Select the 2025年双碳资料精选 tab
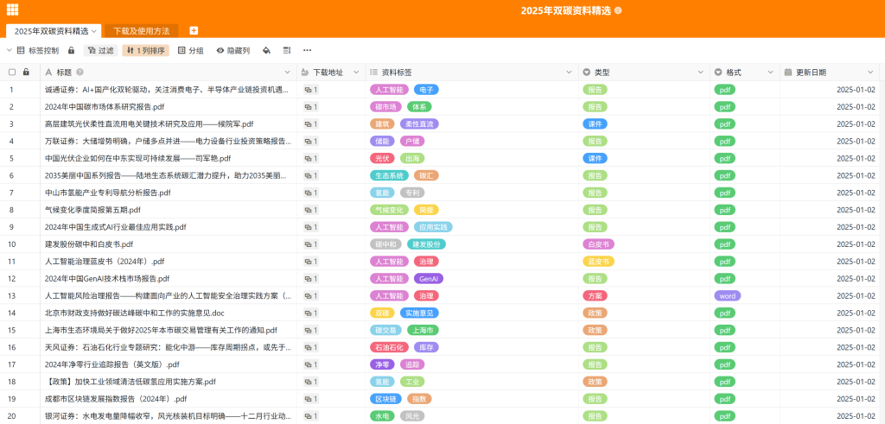 click(x=52, y=31)
